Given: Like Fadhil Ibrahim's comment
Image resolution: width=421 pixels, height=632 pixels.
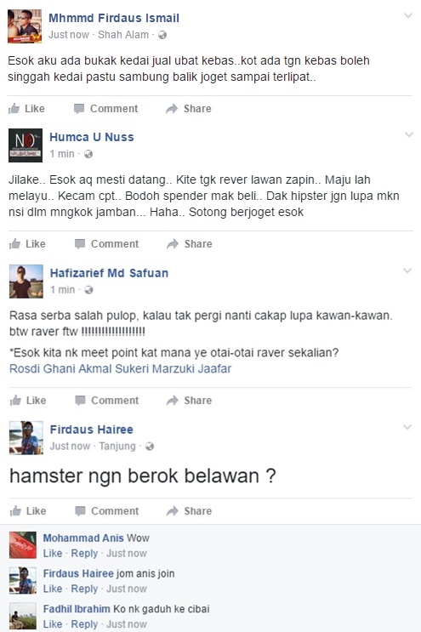Looking at the screenshot, I should point(53,624).
